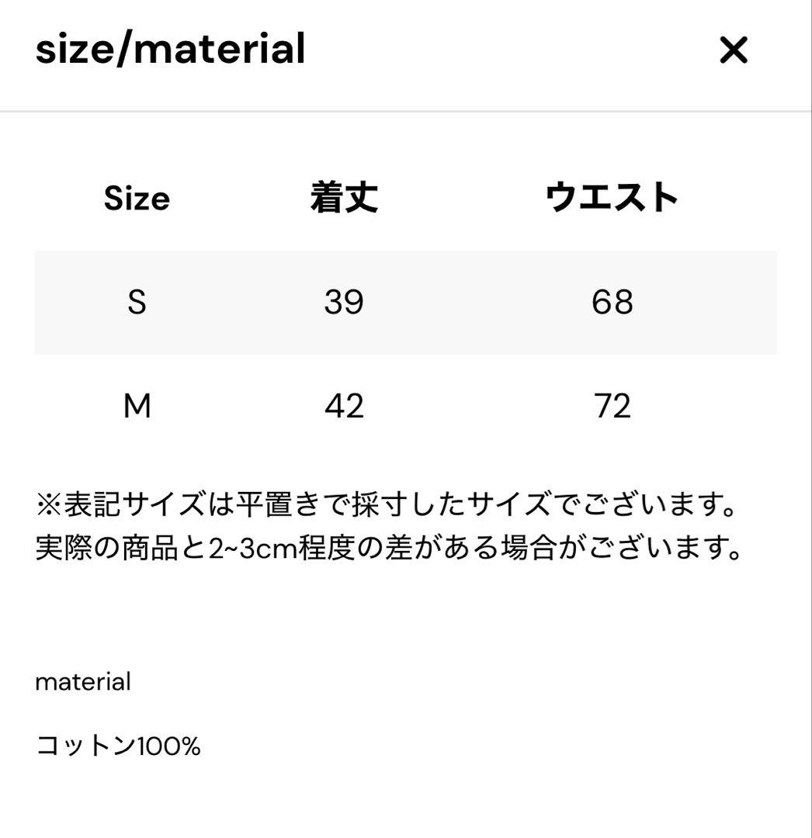Screen dimensions: 812x838
Task: Select the Size column header
Action: coord(137,198)
